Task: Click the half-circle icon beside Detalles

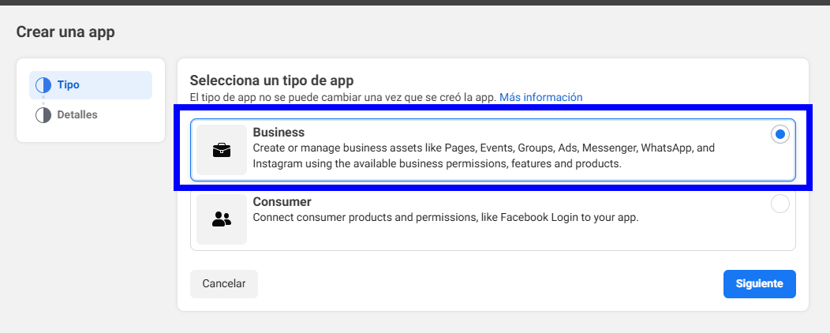Action: [x=43, y=115]
